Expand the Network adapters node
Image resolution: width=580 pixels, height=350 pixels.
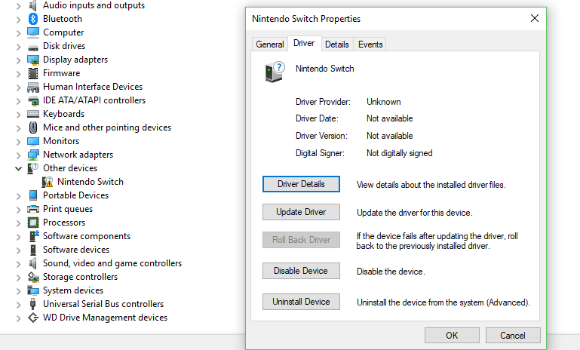point(19,155)
